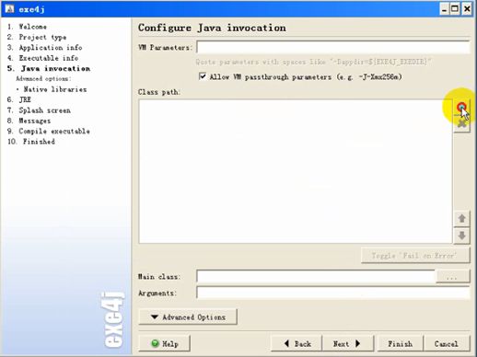Move class path entry down
This screenshot has width=477, height=357.
click(x=461, y=236)
